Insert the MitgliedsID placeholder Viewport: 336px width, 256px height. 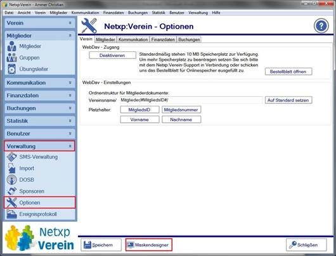(139, 110)
